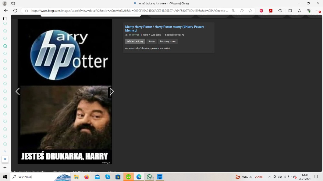Open the split screen view icon
The height and width of the screenshot is (181, 323).
[x=290, y=11]
